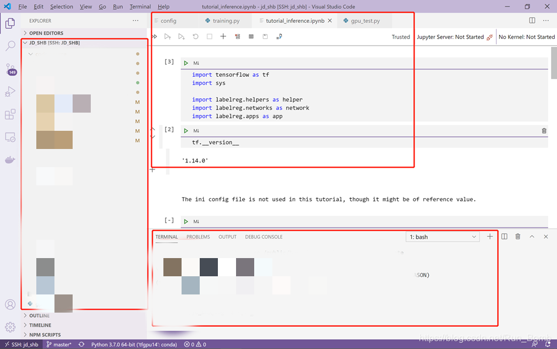Run cells above the current cell
The width and height of the screenshot is (557, 349).
click(168, 36)
